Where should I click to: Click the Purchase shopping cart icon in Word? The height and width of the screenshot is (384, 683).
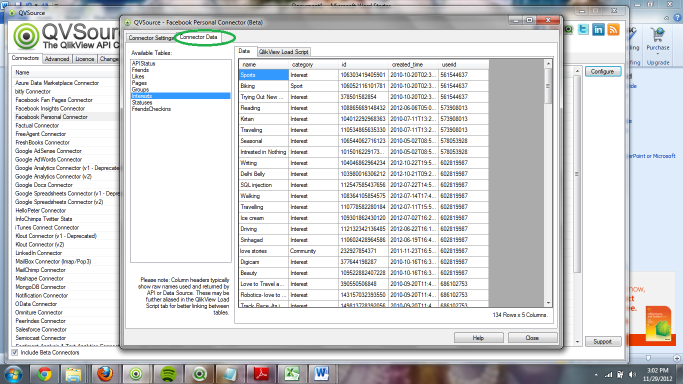point(657,34)
